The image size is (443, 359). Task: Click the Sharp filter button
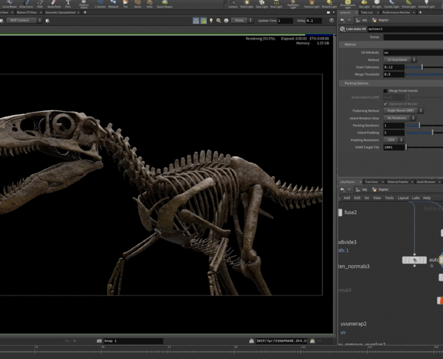[240, 20]
